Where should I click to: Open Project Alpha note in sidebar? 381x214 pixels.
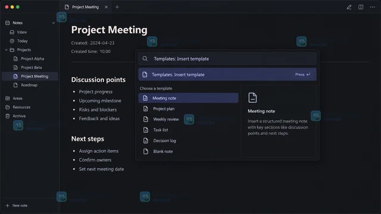tap(33, 59)
